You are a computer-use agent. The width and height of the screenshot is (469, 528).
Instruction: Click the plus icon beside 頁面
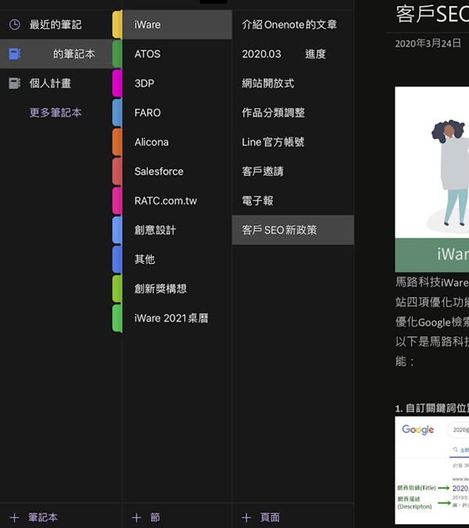[x=246, y=518]
